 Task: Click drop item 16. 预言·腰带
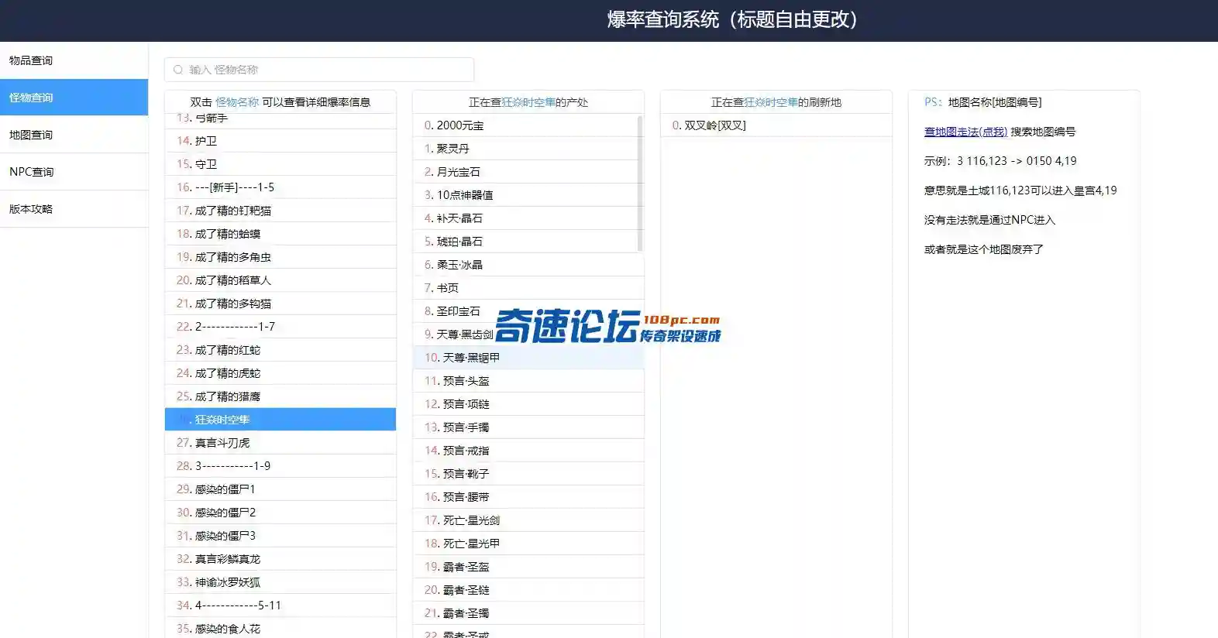[x=528, y=497]
